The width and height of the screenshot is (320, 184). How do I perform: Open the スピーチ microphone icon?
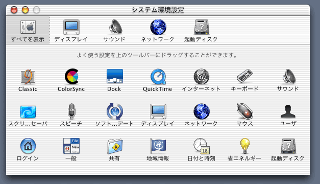point(71,111)
